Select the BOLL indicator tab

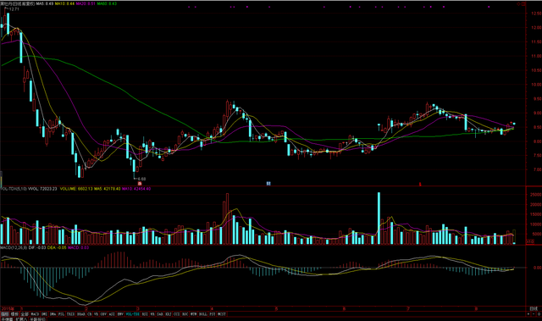coord(203,314)
